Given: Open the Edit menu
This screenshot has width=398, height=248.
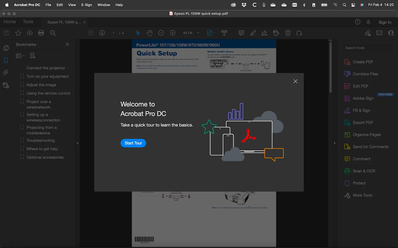Looking at the screenshot, I should [60, 5].
